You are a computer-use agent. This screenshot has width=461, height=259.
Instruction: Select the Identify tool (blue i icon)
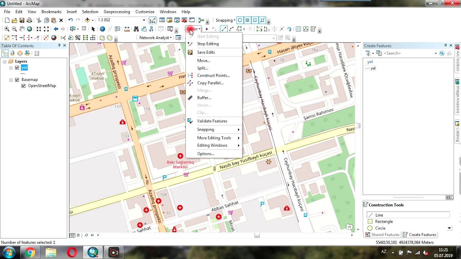(102, 29)
